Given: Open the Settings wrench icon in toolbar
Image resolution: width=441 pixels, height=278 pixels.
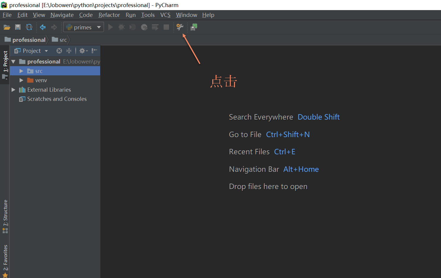Looking at the screenshot, I should click(180, 27).
